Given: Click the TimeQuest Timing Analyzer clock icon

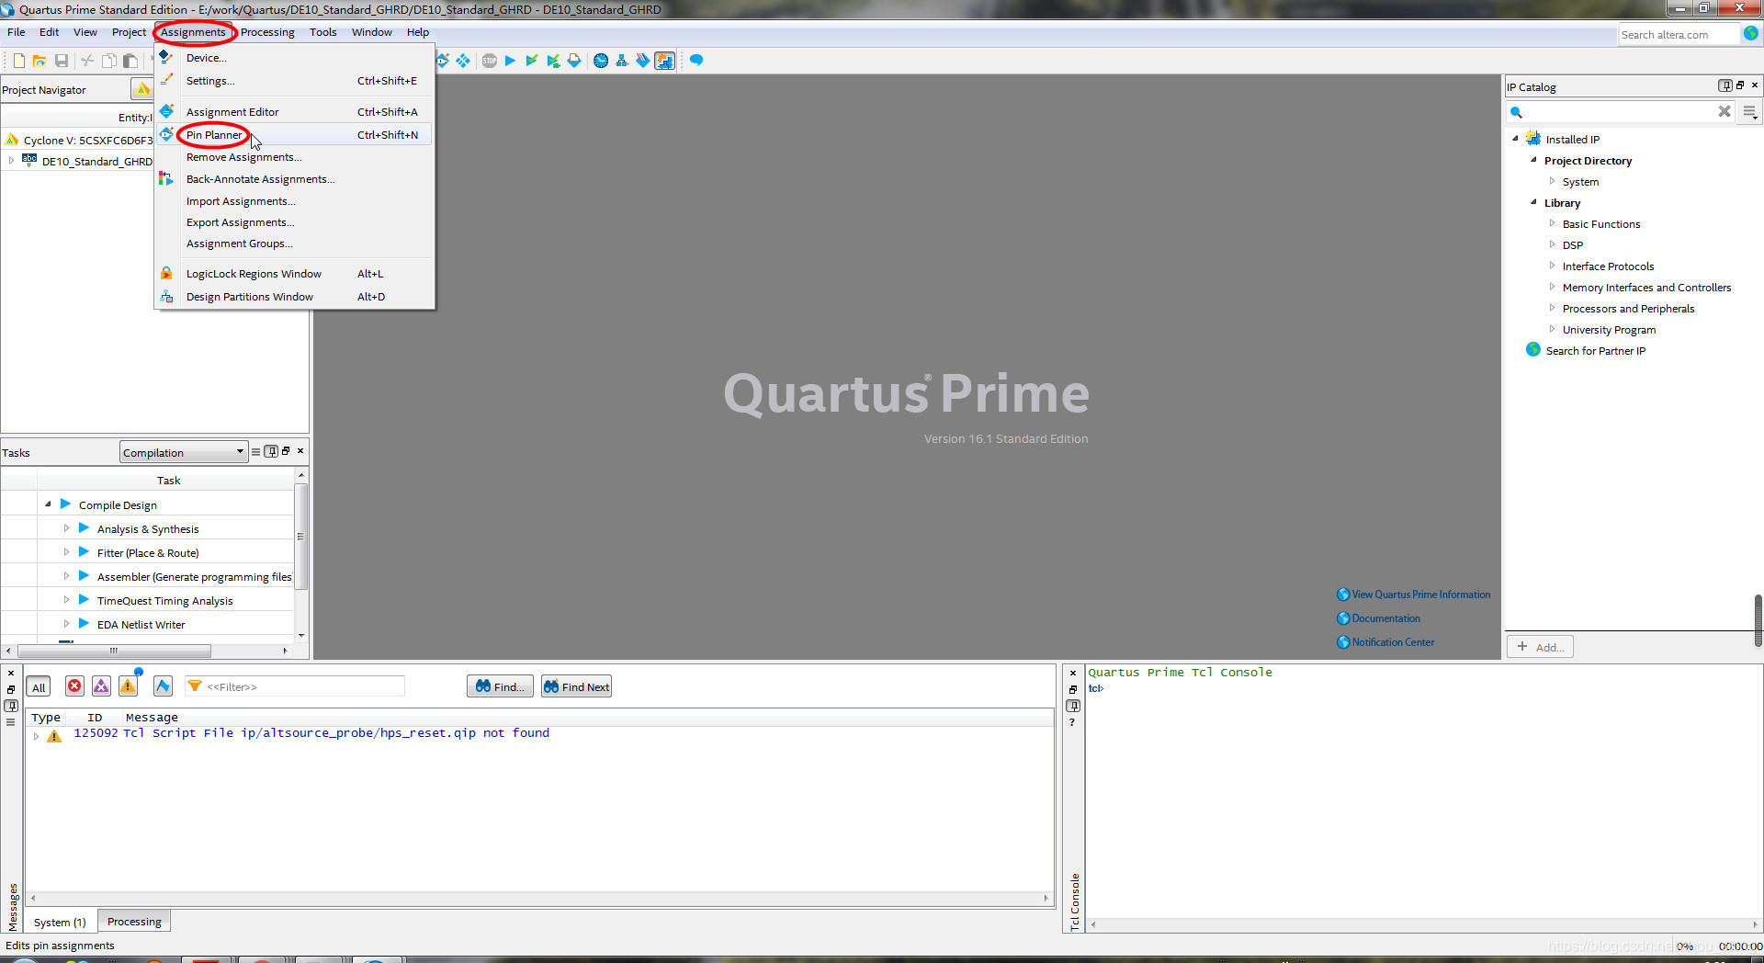Looking at the screenshot, I should coord(601,61).
